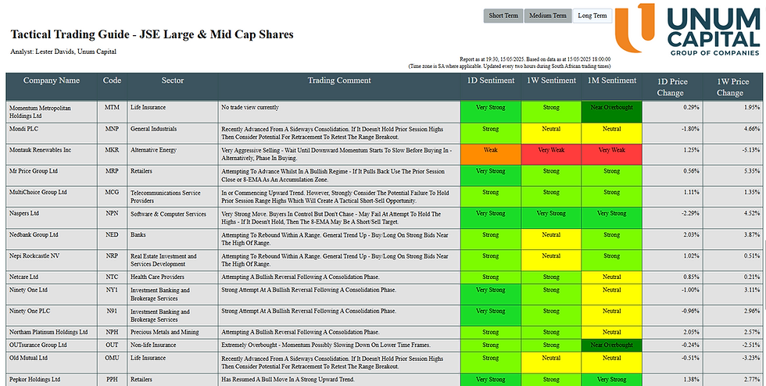Click Naspers Ltd company name

(24, 213)
